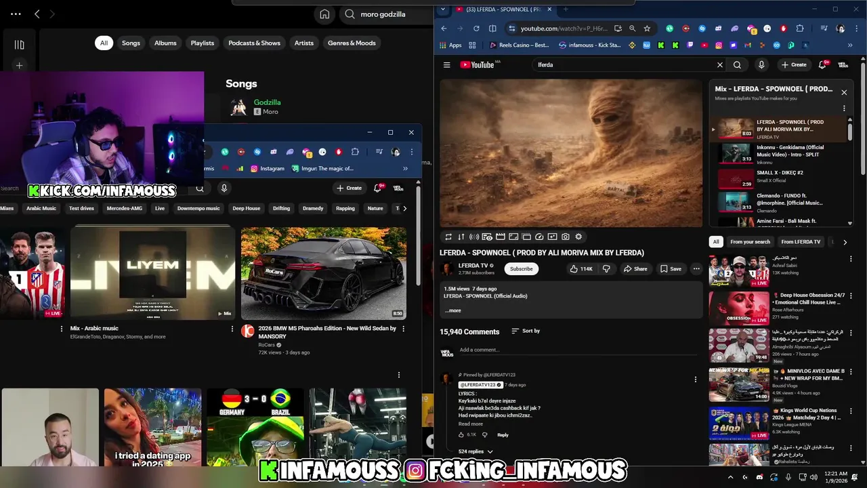Open the Chrome extensions puzzle icon in the right browser
The image size is (867, 488).
click(800, 28)
